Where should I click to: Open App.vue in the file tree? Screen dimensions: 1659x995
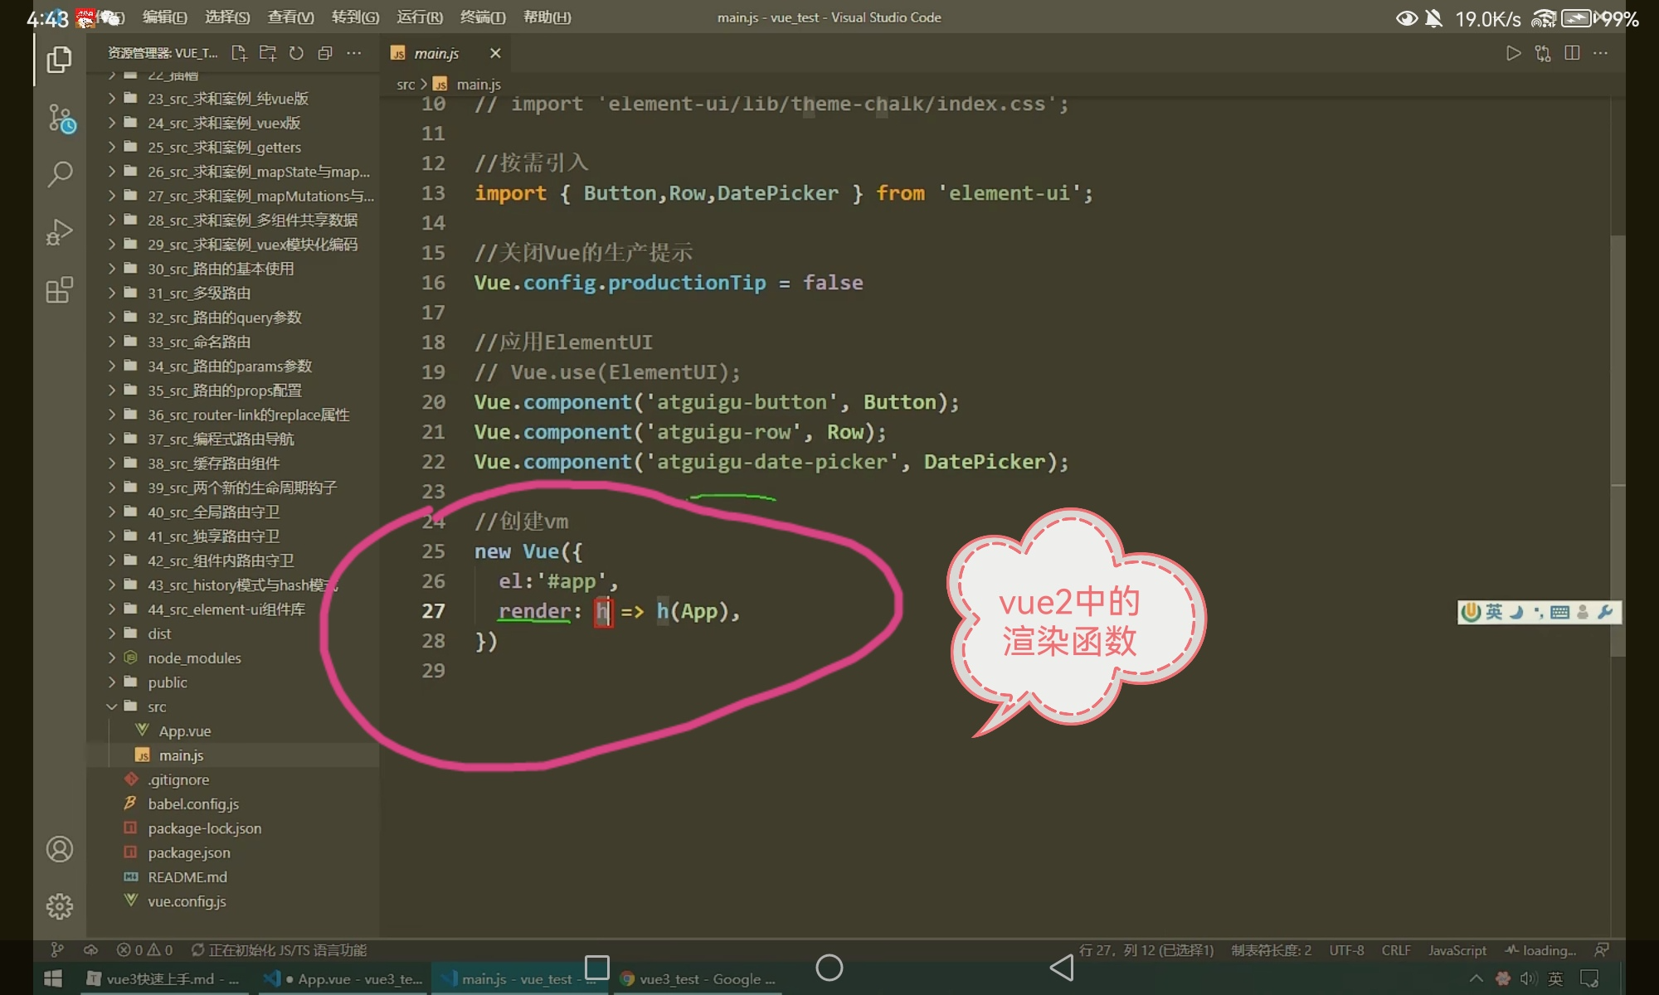(x=185, y=731)
